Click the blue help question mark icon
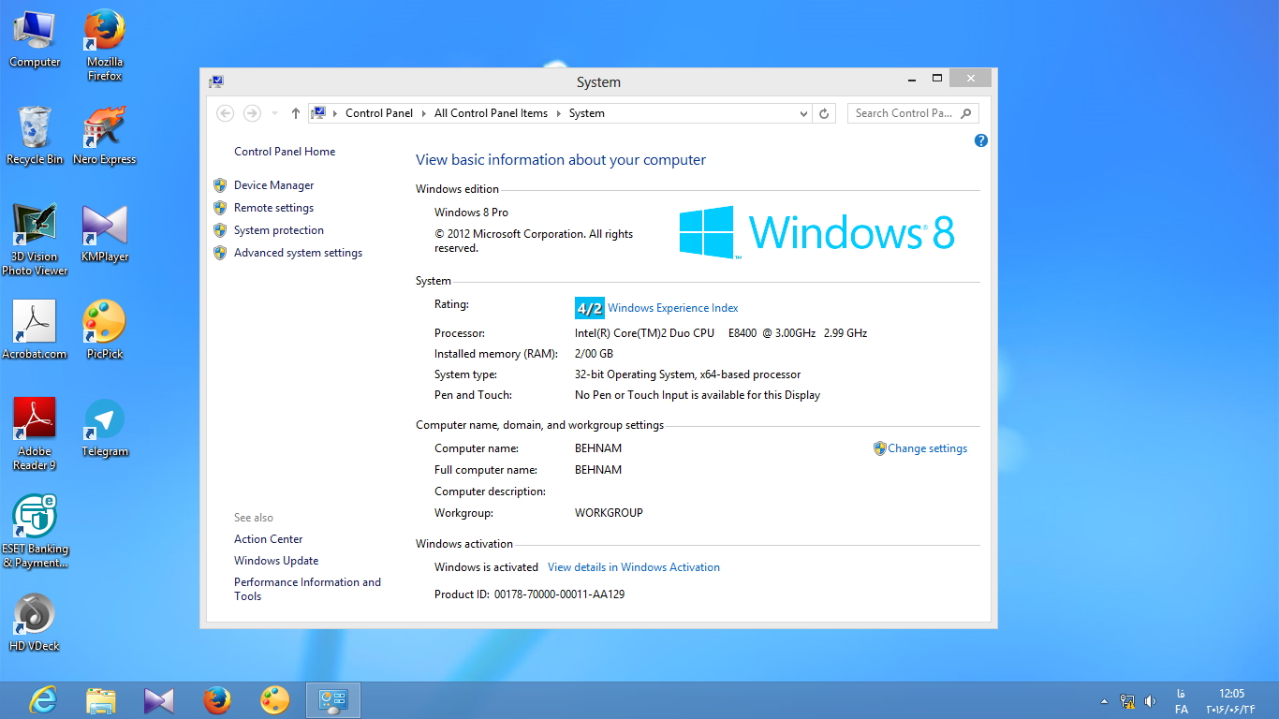Viewport: 1279px width, 719px height. [980, 140]
